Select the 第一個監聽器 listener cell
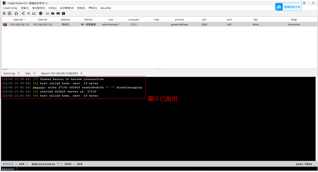Image resolution: width=318 pixels, height=172 pixels. [88, 25]
